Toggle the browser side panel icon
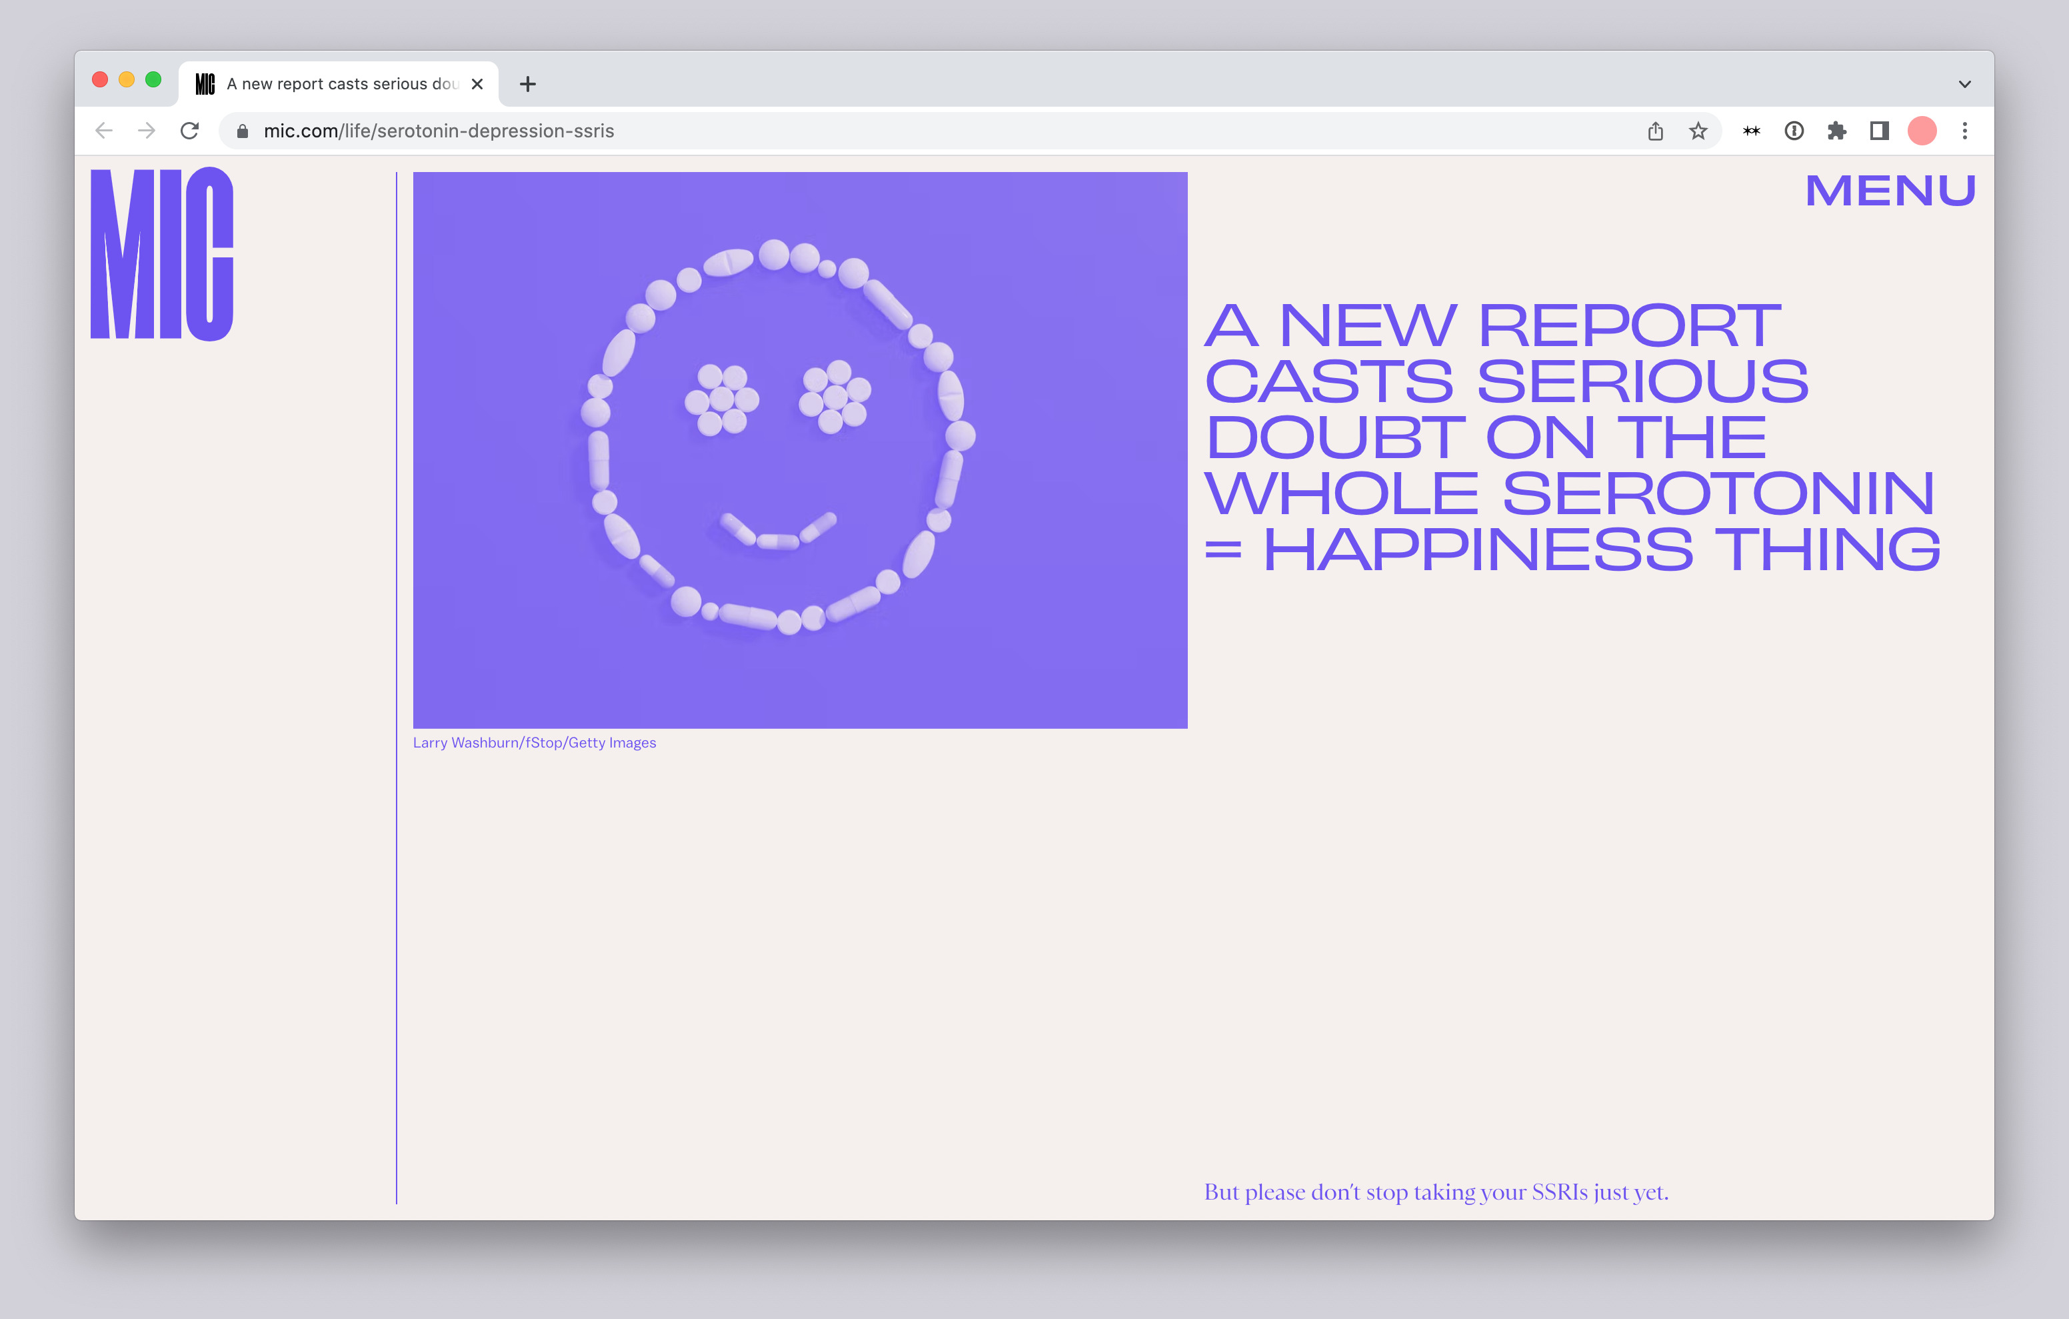2069x1319 pixels. [1879, 131]
